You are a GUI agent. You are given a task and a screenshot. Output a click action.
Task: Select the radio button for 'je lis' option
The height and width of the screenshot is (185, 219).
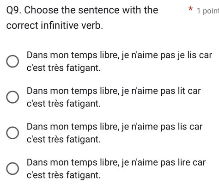(12, 61)
